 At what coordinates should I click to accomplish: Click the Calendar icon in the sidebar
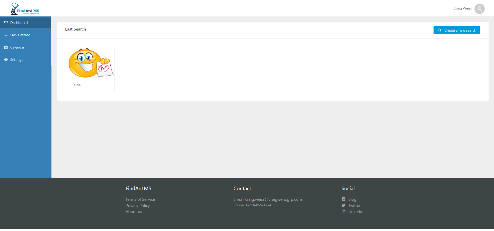click(6, 47)
